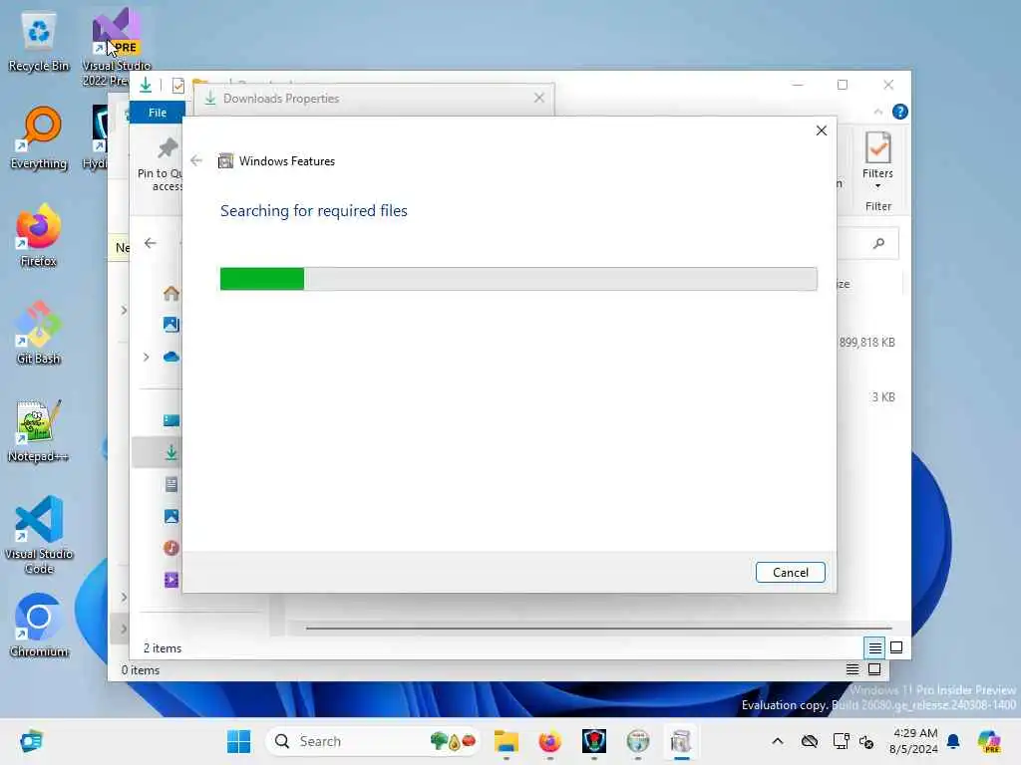The height and width of the screenshot is (765, 1021).
Task: Select Downloads in Explorer sidebar
Action: 170,452
